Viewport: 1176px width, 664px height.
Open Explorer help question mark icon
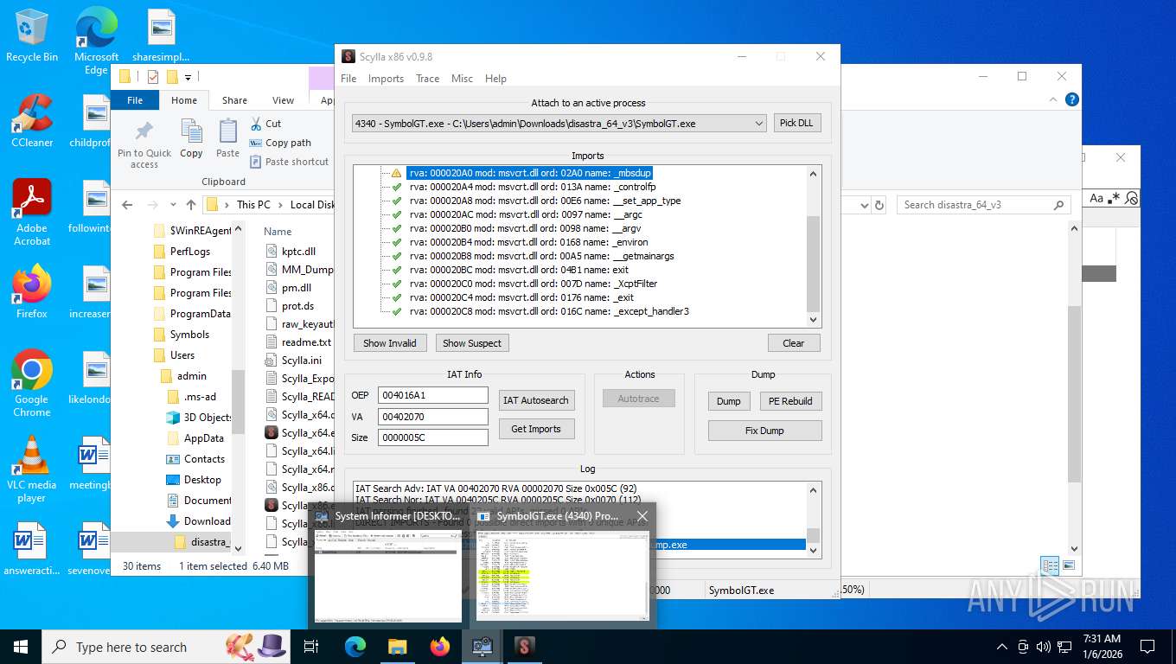point(1072,99)
